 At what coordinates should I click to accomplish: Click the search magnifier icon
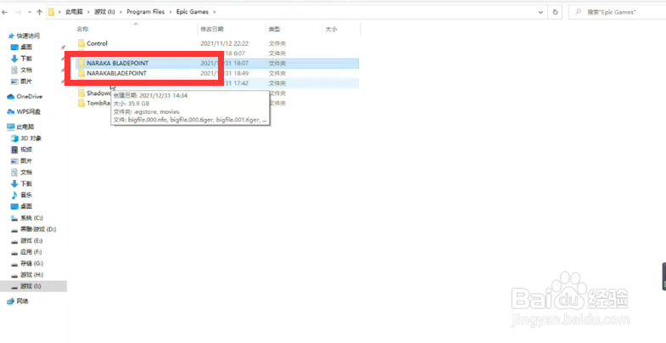click(x=578, y=13)
